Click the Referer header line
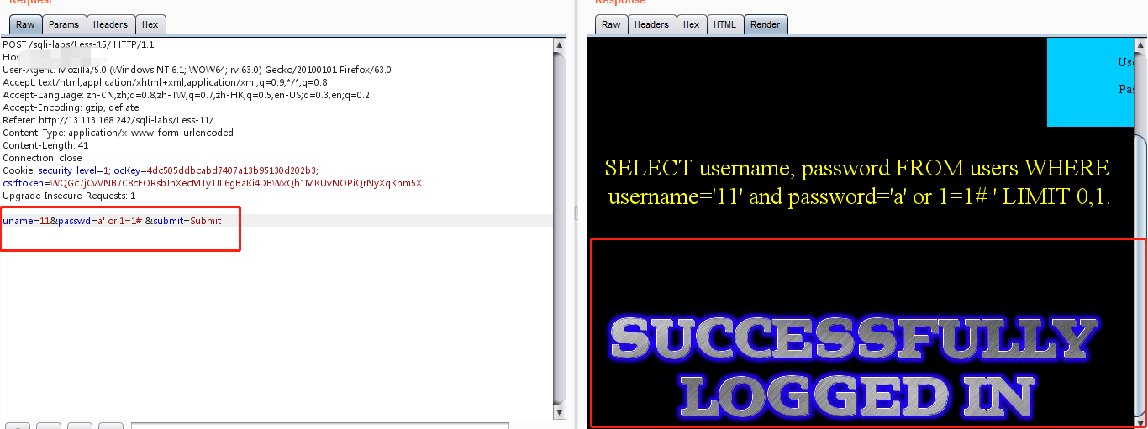Viewport: 1148px width, 429px height. (x=108, y=120)
